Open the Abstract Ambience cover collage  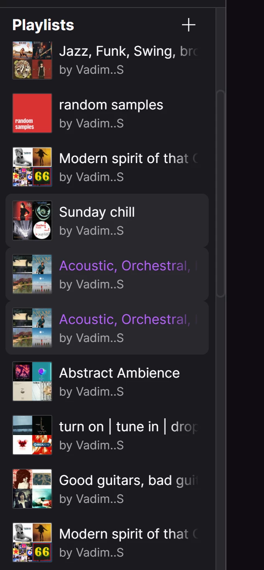[x=32, y=381]
